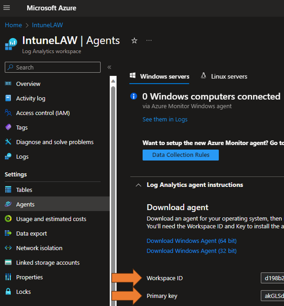Collapse the left sidebar with the double chevron
284x306 pixels.
[x=109, y=67]
